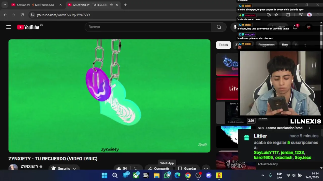The height and width of the screenshot is (181, 323).
Task: Open the more actions ellipsis under video
Action: point(206,168)
